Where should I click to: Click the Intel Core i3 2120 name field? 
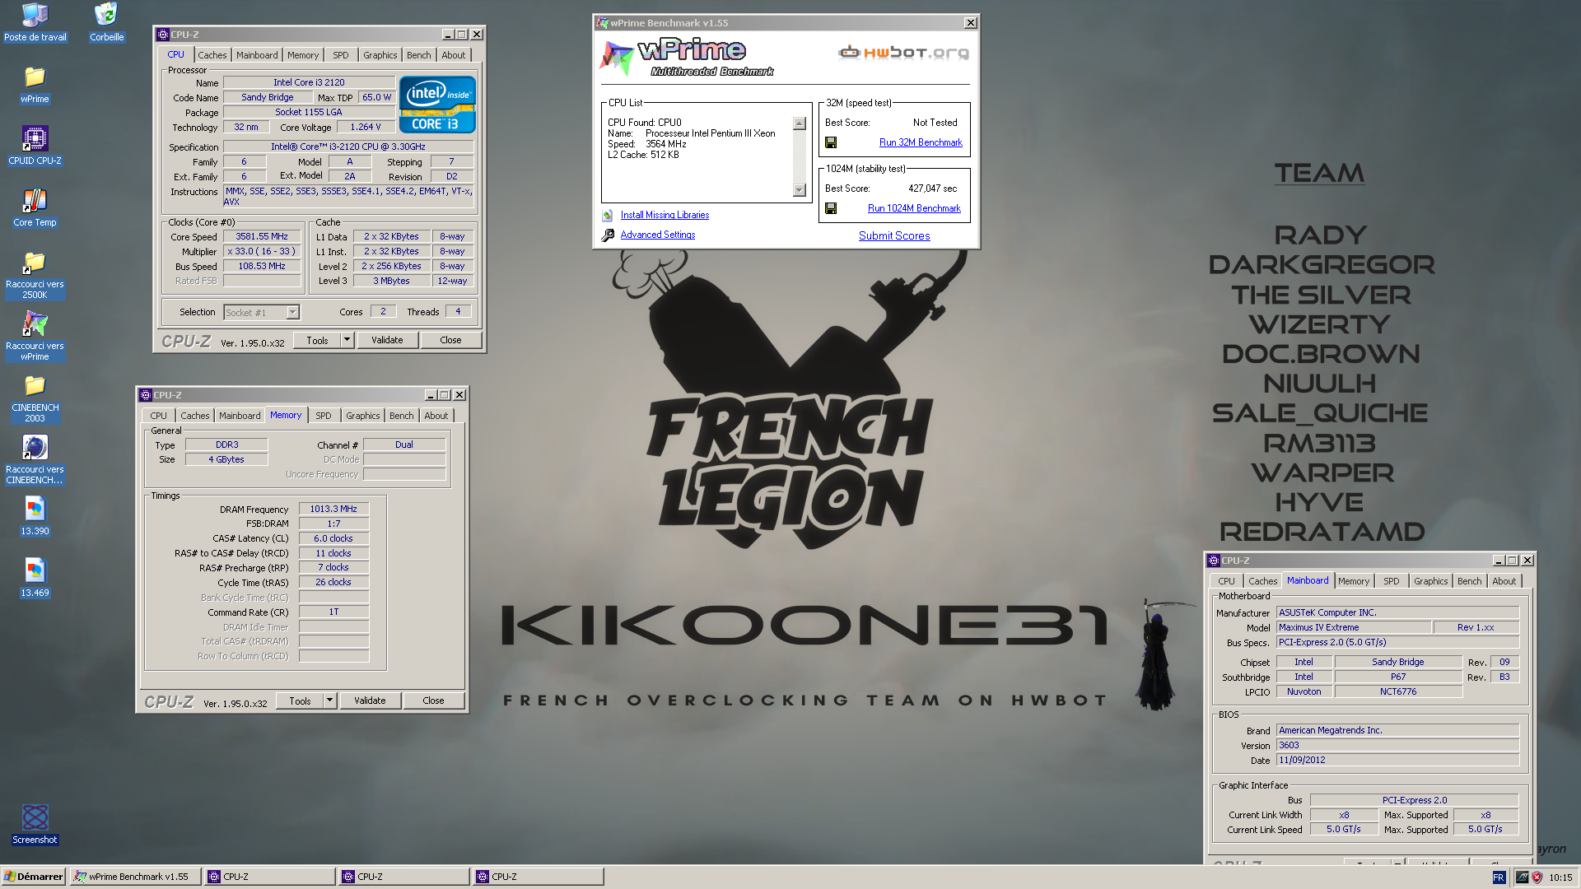coord(309,82)
